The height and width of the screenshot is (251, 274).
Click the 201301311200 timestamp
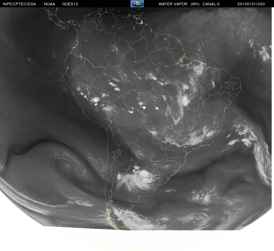(x=251, y=4)
